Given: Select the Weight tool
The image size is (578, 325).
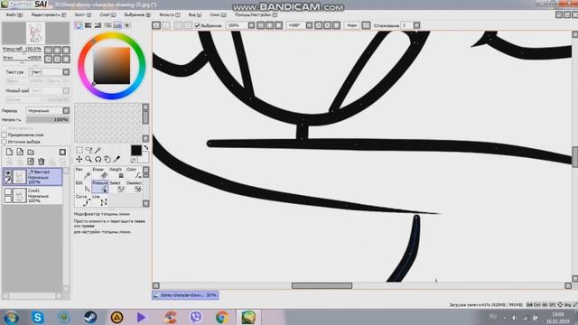Looking at the screenshot, I should [x=117, y=173].
